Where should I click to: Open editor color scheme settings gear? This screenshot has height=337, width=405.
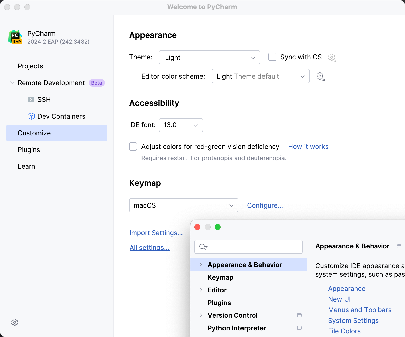320,76
